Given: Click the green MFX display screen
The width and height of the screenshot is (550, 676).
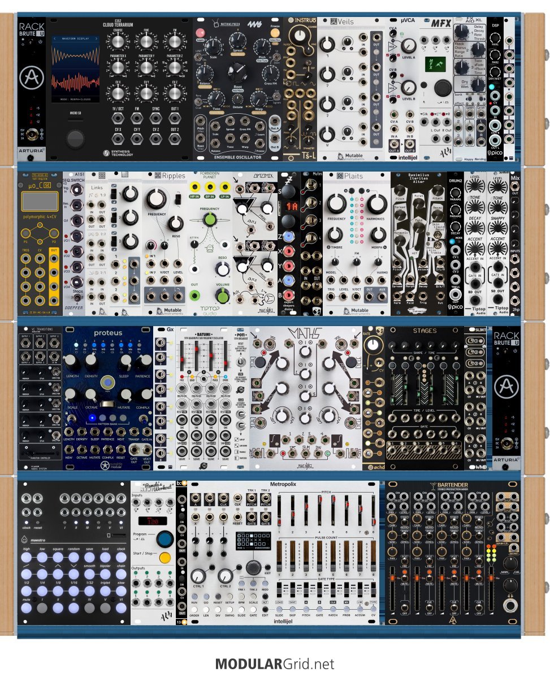Looking at the screenshot, I should point(435,64).
